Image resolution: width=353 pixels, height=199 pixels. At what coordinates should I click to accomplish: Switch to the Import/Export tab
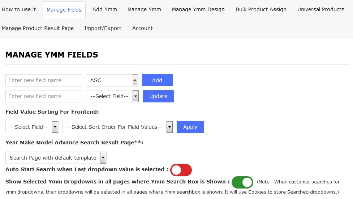point(103,28)
